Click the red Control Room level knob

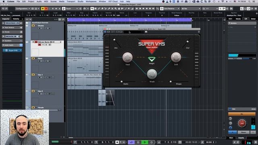242,123
